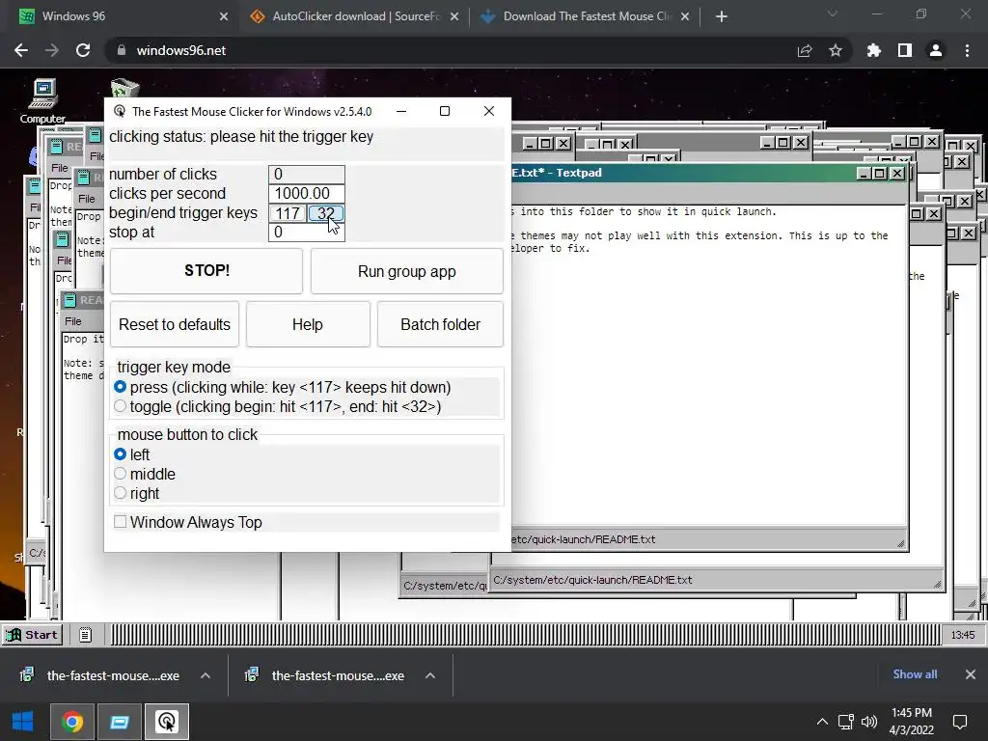This screenshot has height=741, width=988.
Task: Select toggle trigger key mode
Action: pyautogui.click(x=121, y=406)
